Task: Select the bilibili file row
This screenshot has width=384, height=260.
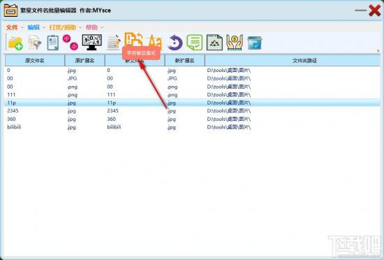Action: 193,127
